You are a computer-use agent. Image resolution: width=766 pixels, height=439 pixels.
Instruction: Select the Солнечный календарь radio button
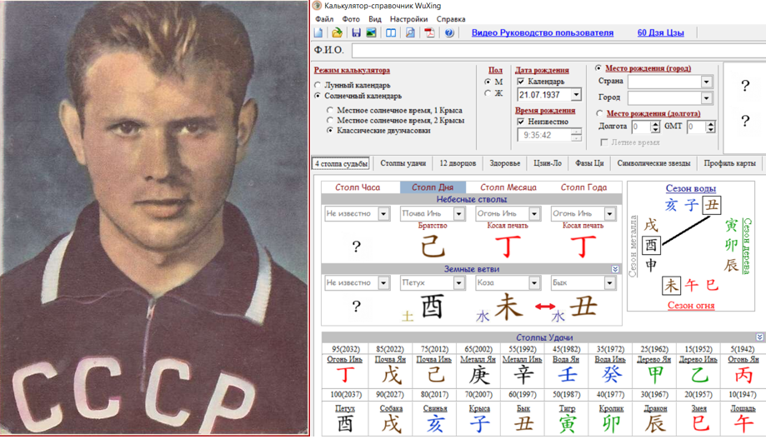point(318,96)
